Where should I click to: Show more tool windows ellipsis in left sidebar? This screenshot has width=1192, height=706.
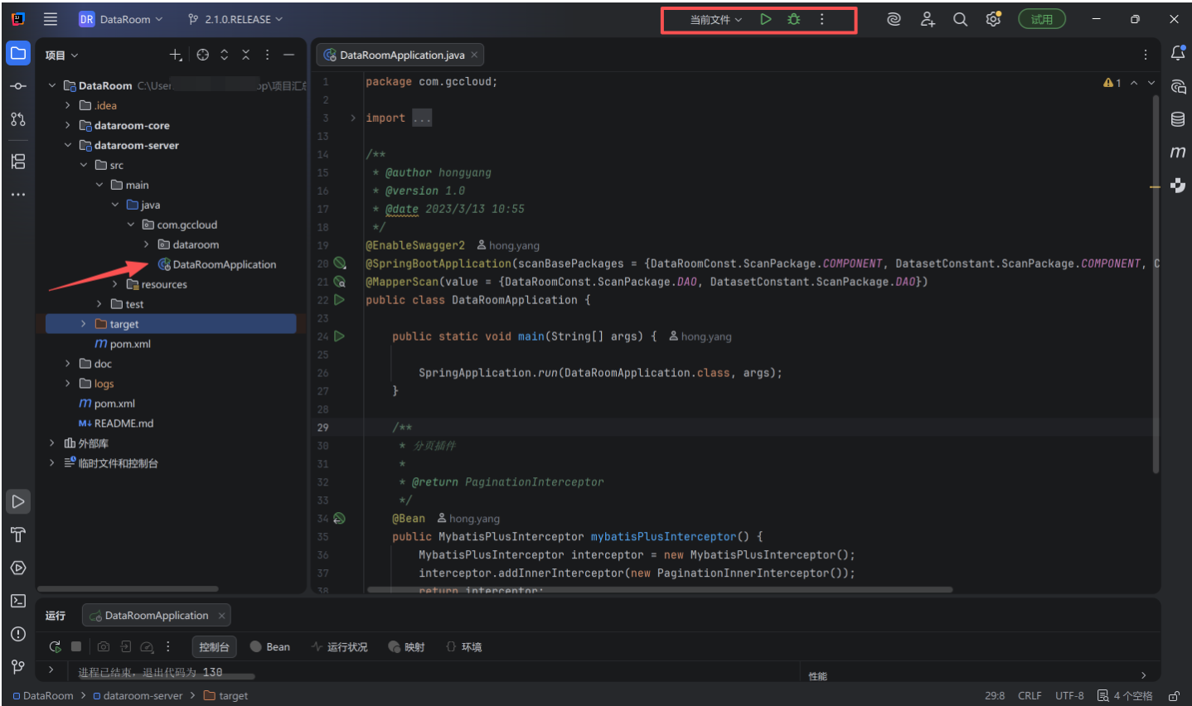pyautogui.click(x=18, y=195)
